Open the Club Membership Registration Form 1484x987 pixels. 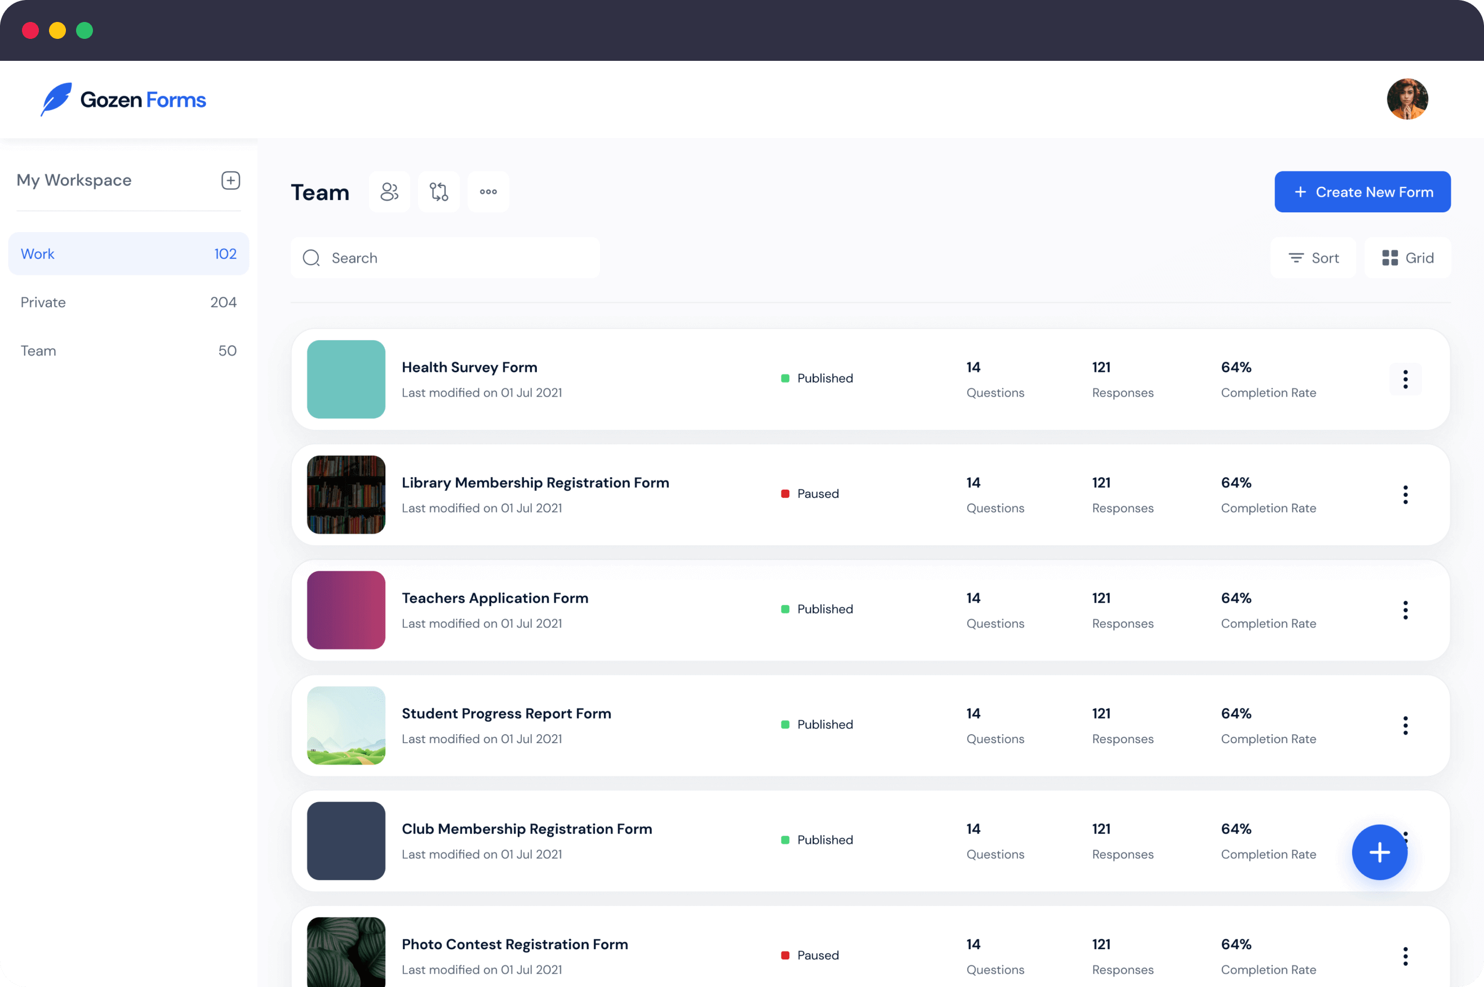527,828
